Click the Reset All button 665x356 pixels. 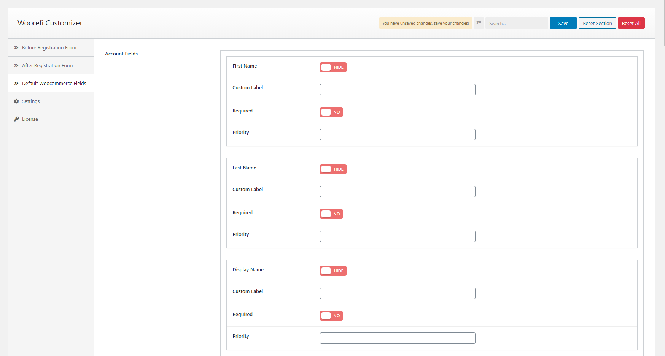pyautogui.click(x=631, y=23)
